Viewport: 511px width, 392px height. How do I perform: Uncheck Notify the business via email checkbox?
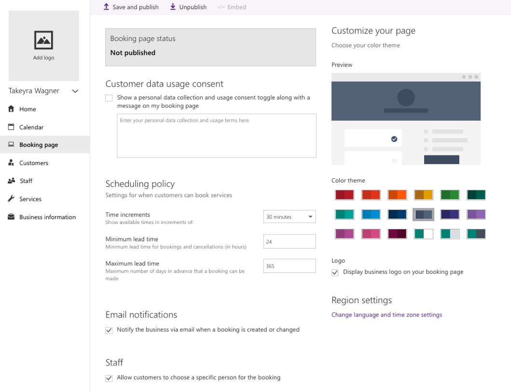(x=109, y=330)
